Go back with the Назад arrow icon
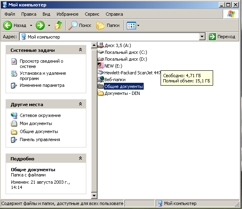The width and height of the screenshot is (242, 209). [x=7, y=25]
